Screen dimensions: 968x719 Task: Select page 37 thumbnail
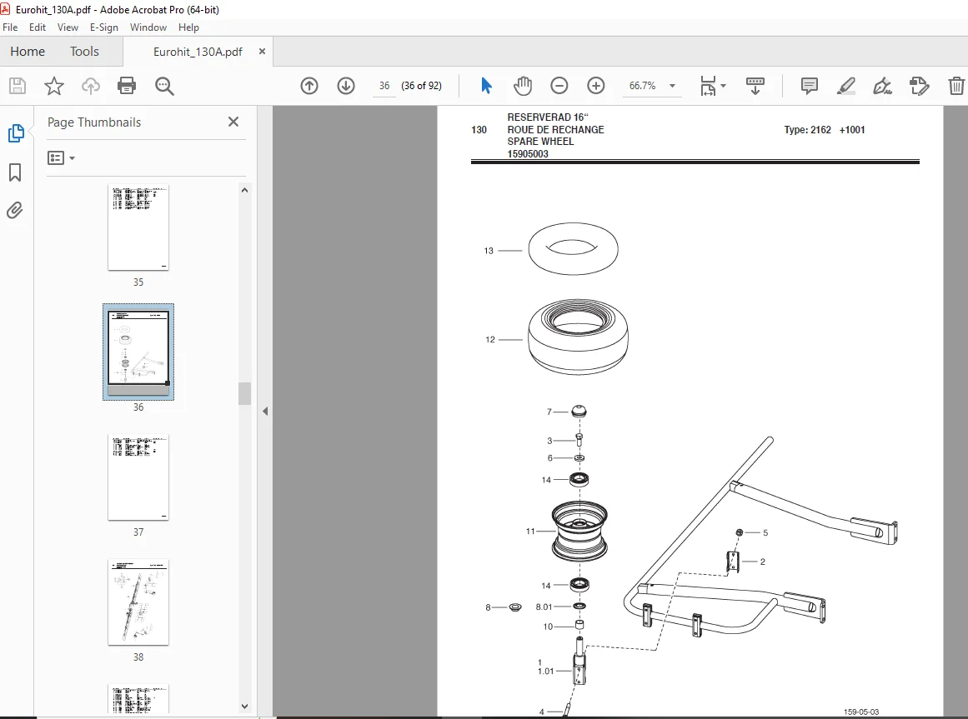click(138, 477)
